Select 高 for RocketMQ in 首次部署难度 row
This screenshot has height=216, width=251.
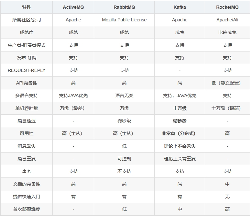pos(227,209)
